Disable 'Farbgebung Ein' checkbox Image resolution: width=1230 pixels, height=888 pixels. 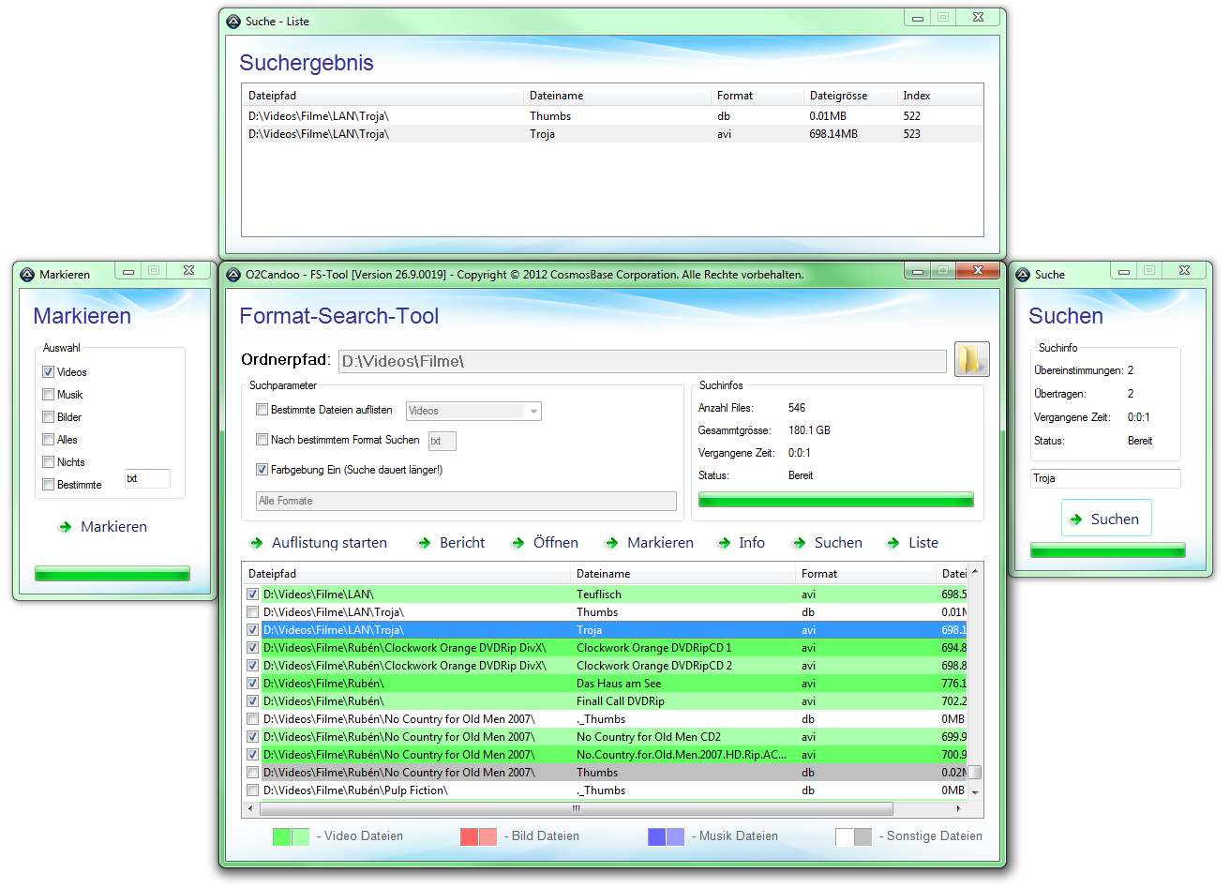(262, 470)
